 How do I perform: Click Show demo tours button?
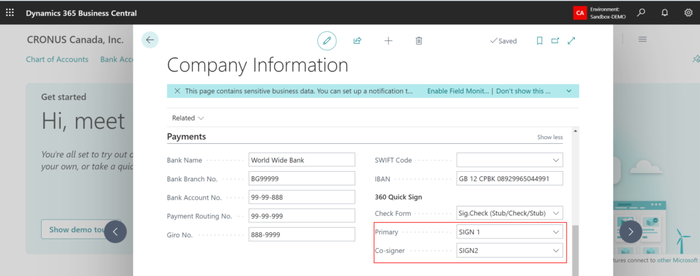click(77, 229)
